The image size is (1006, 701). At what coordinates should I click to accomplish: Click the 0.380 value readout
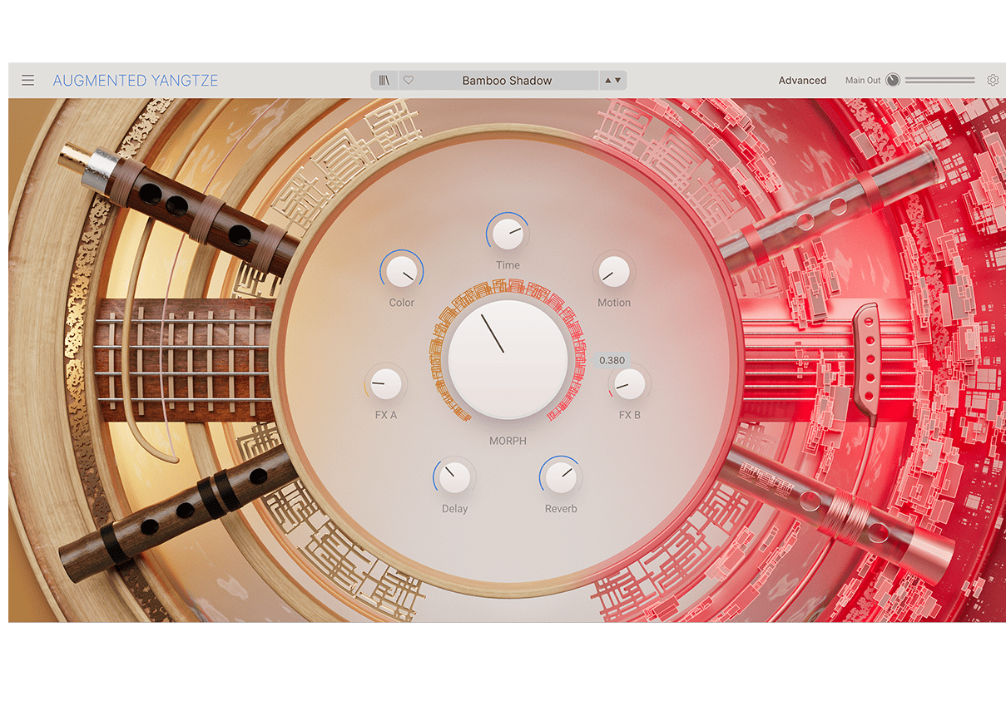pos(612,360)
